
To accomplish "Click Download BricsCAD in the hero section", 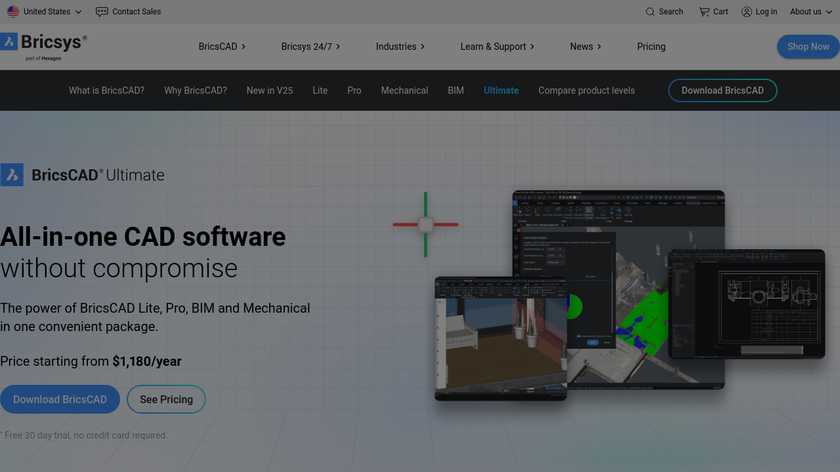I will (60, 399).
